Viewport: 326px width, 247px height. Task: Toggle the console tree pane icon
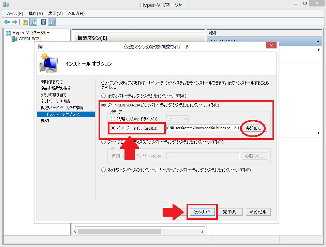tap(33, 22)
